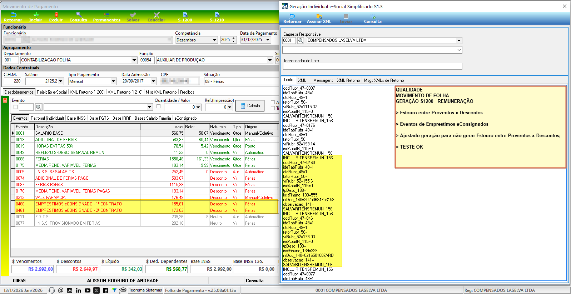Viewport: 571px width, 294px height.
Task: Open the Consulta search in payment toolbar
Action: [x=78, y=17]
